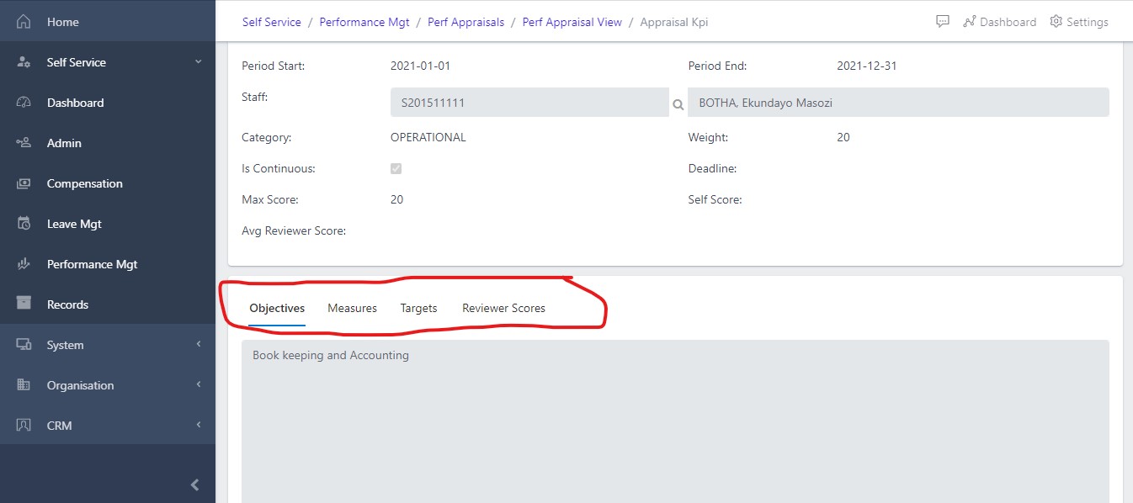This screenshot has width=1133, height=503.
Task: Click the Dashboard gauge icon in sidebar
Action: point(24,103)
